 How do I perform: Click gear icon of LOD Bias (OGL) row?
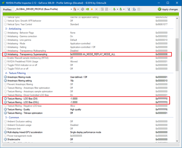[5, 102]
